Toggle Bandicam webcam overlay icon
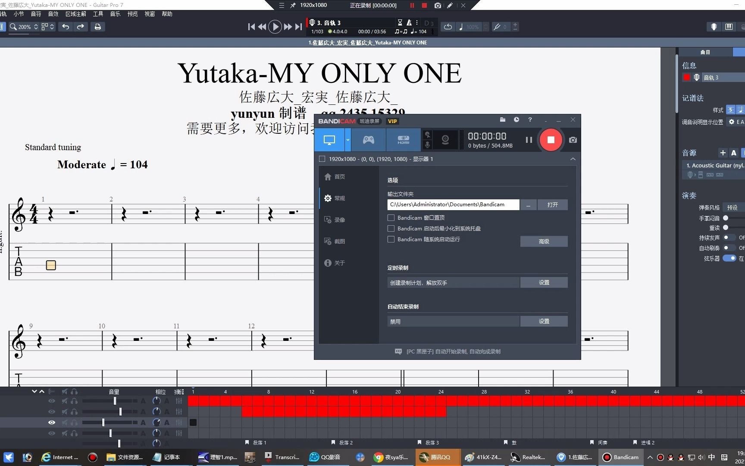This screenshot has width=745, height=466. click(445, 140)
